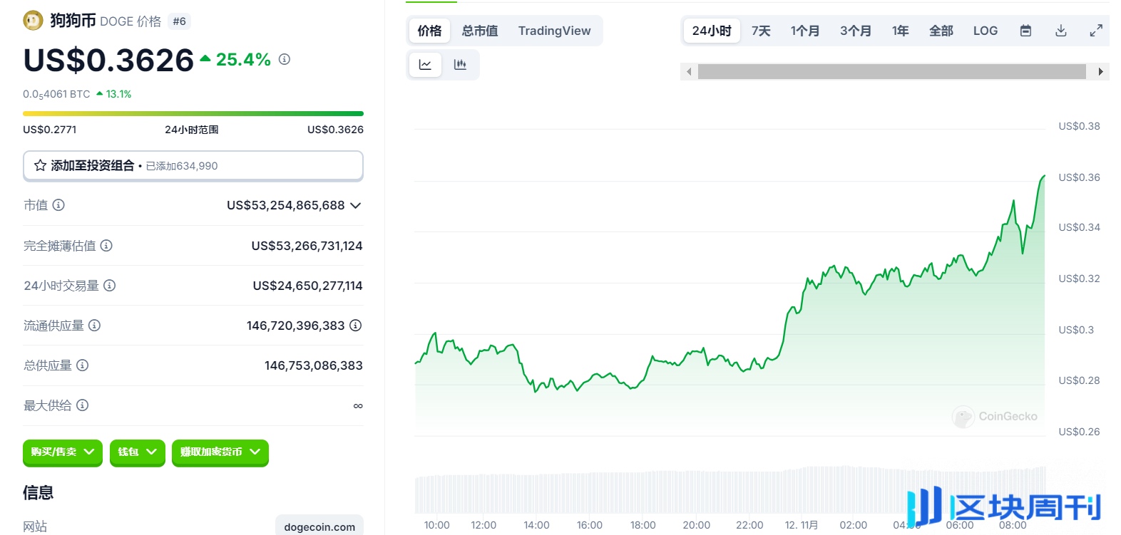
Task: Click the Dogecoin coin logo
Action: 33,21
